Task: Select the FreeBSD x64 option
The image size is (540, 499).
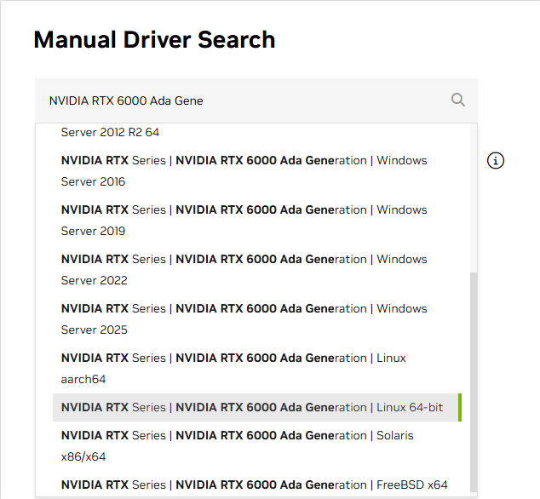Action: click(x=257, y=485)
